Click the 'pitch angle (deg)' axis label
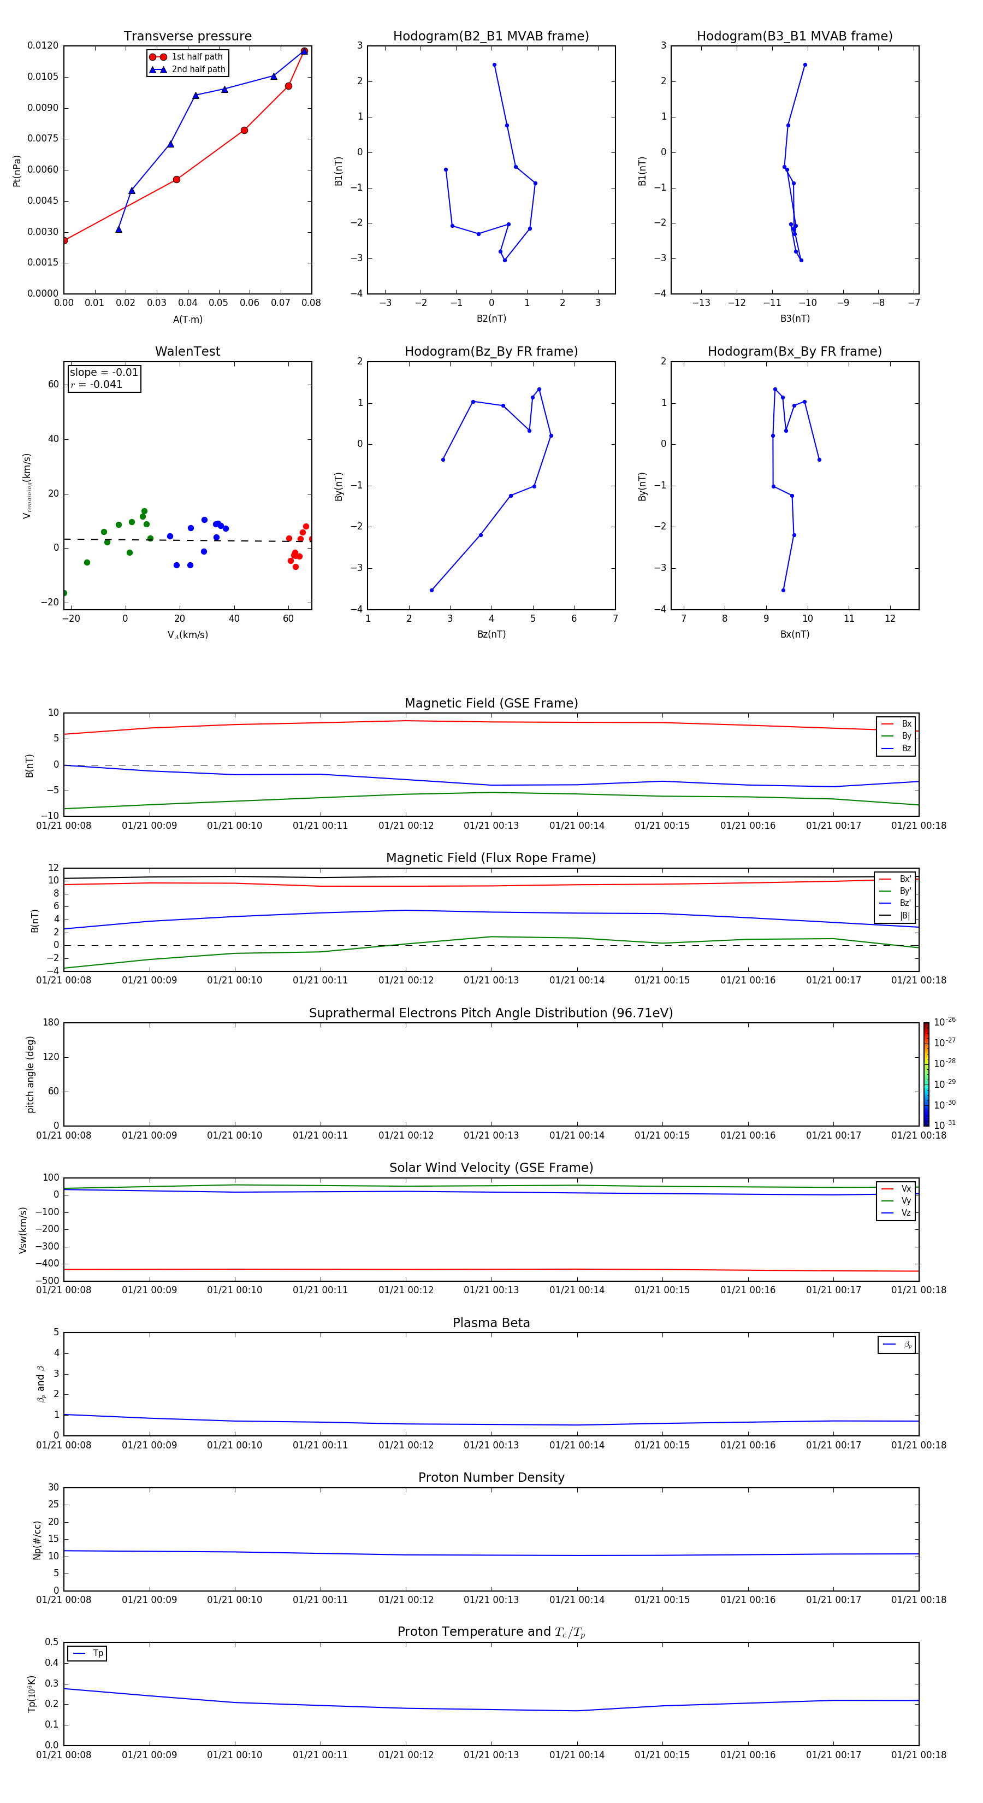983x1803 pixels. (30, 1074)
